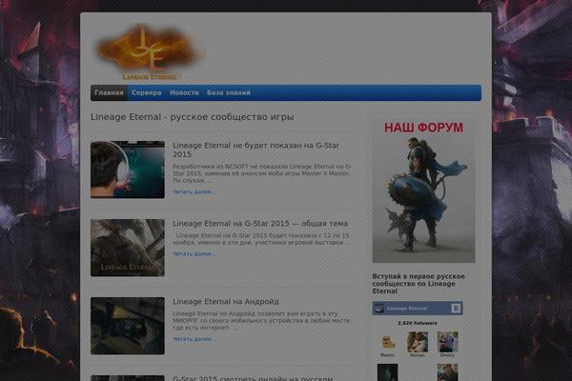The width and height of the screenshot is (572, 381).
Task: Open 'Lineage Eternal на G-Star 2015 — общая тема'
Action: 260,223
